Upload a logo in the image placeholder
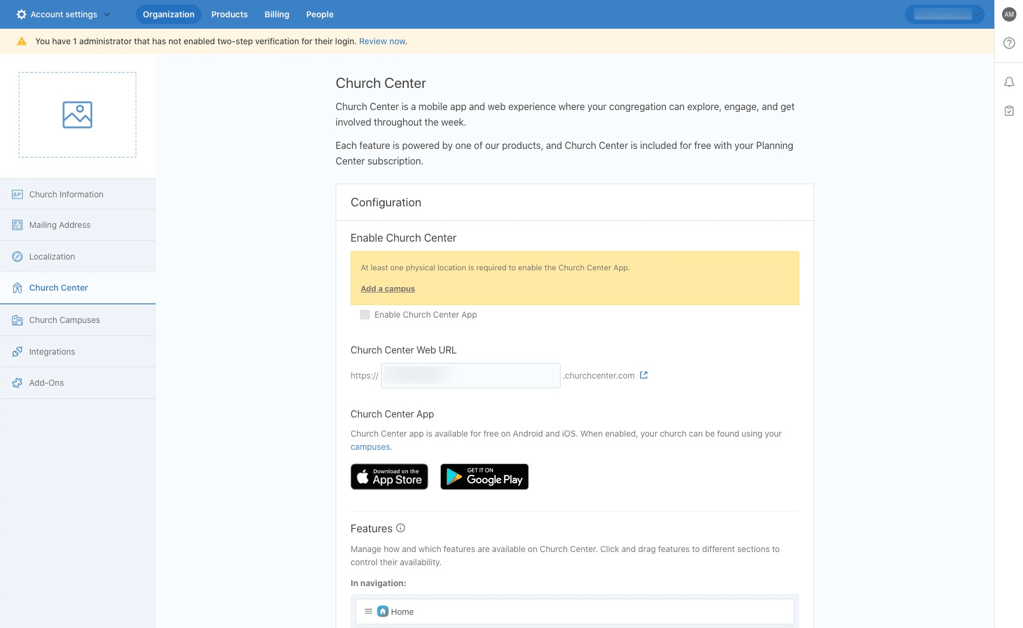Viewport: 1023px width, 628px height. tap(77, 115)
